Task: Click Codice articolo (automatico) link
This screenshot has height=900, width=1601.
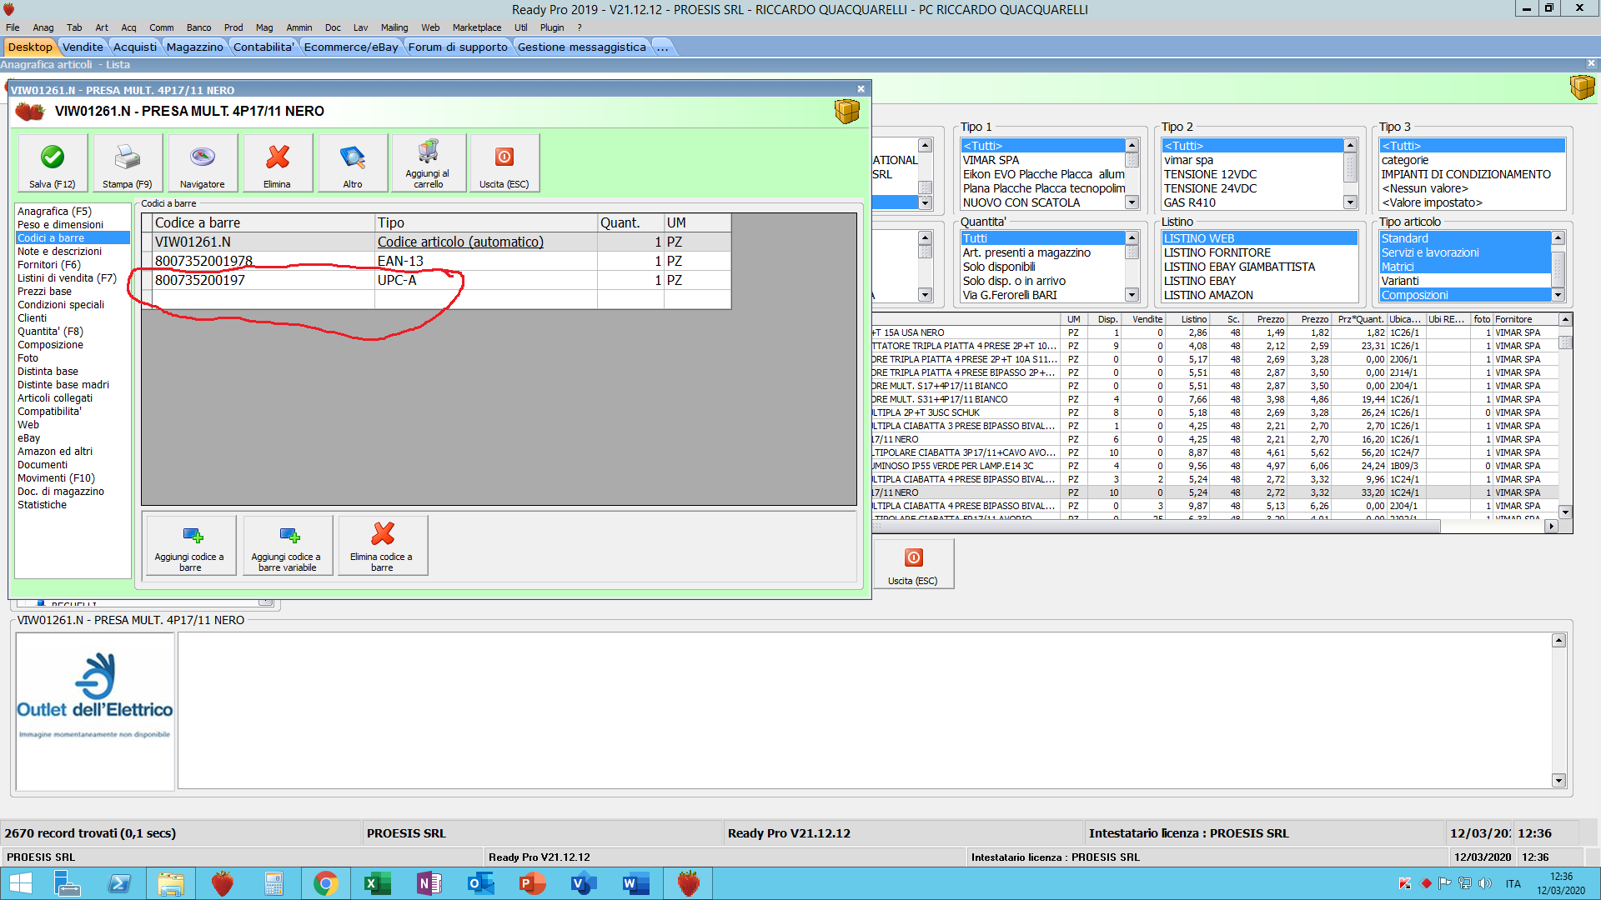Action: (x=460, y=242)
